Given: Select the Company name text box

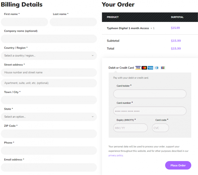Looking at the screenshot, I should (49, 39).
